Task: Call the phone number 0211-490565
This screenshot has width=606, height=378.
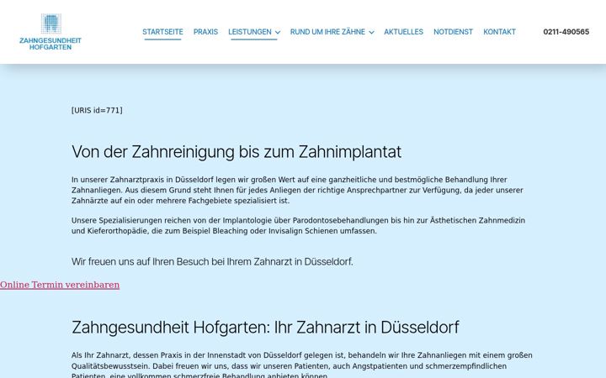Action: (x=566, y=32)
